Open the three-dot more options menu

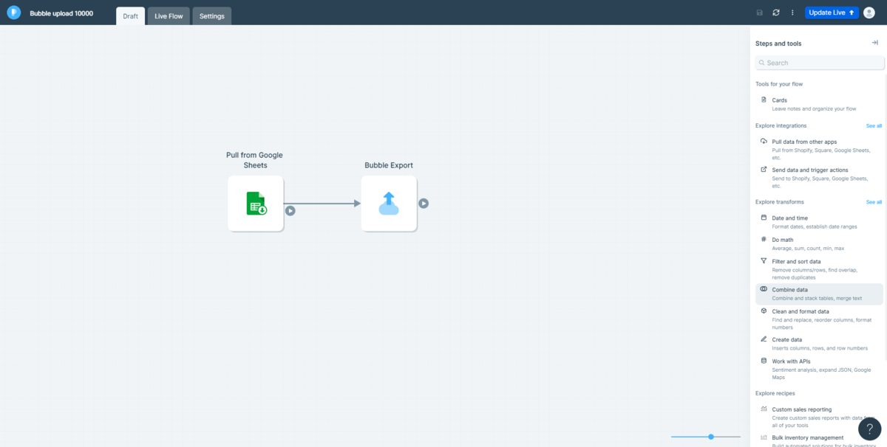792,13
